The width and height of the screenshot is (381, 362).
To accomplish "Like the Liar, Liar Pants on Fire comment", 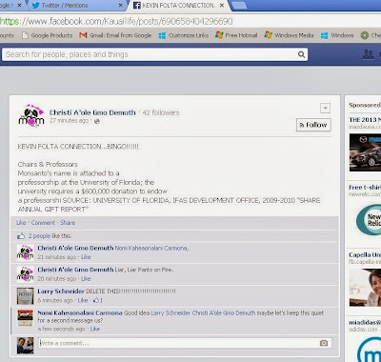I will pyautogui.click(x=86, y=279).
